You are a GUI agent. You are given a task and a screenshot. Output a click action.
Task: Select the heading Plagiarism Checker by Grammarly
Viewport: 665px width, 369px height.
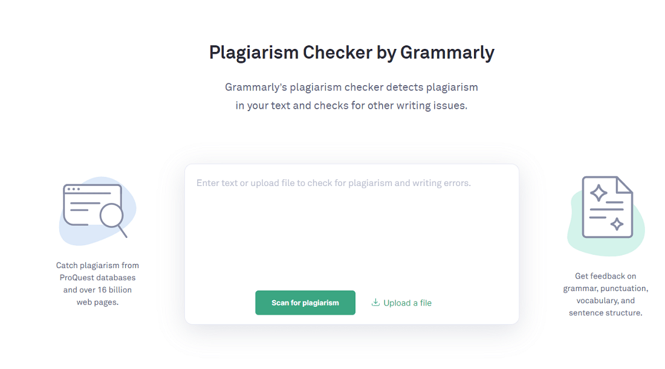tap(351, 53)
